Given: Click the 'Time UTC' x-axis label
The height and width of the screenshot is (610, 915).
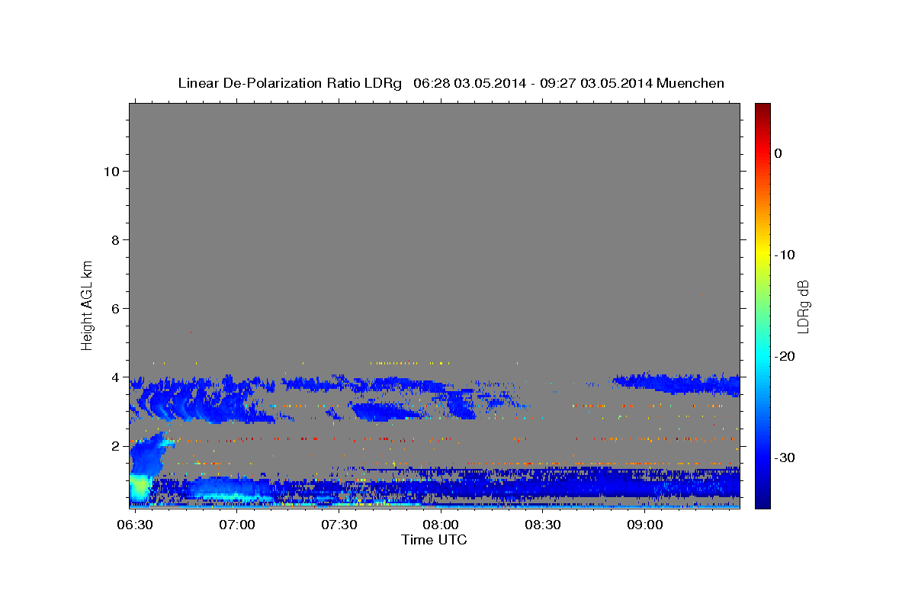Looking at the screenshot, I should click(434, 540).
